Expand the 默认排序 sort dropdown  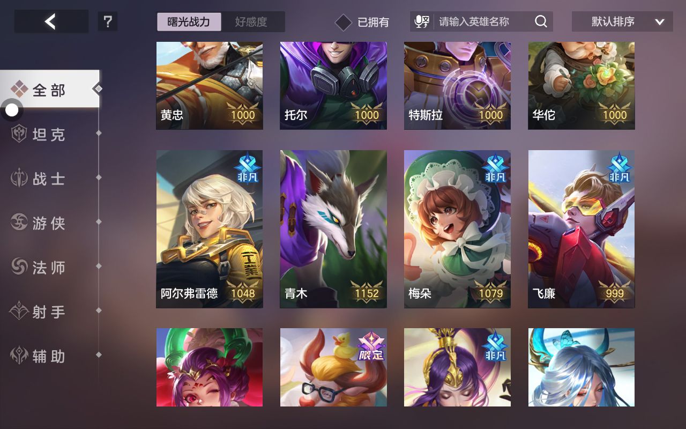(622, 22)
